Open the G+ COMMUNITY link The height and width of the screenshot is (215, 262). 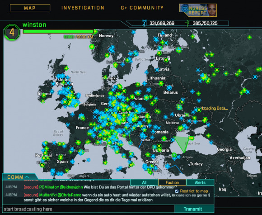click(142, 8)
